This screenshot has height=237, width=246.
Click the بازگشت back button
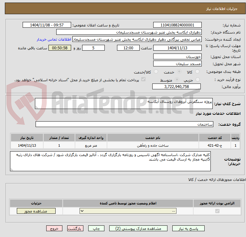pos(75,229)
